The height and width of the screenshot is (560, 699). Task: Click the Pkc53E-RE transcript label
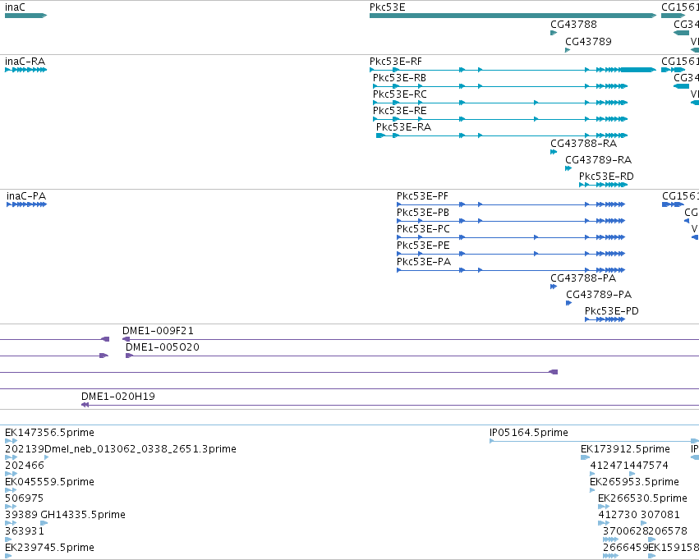click(400, 111)
